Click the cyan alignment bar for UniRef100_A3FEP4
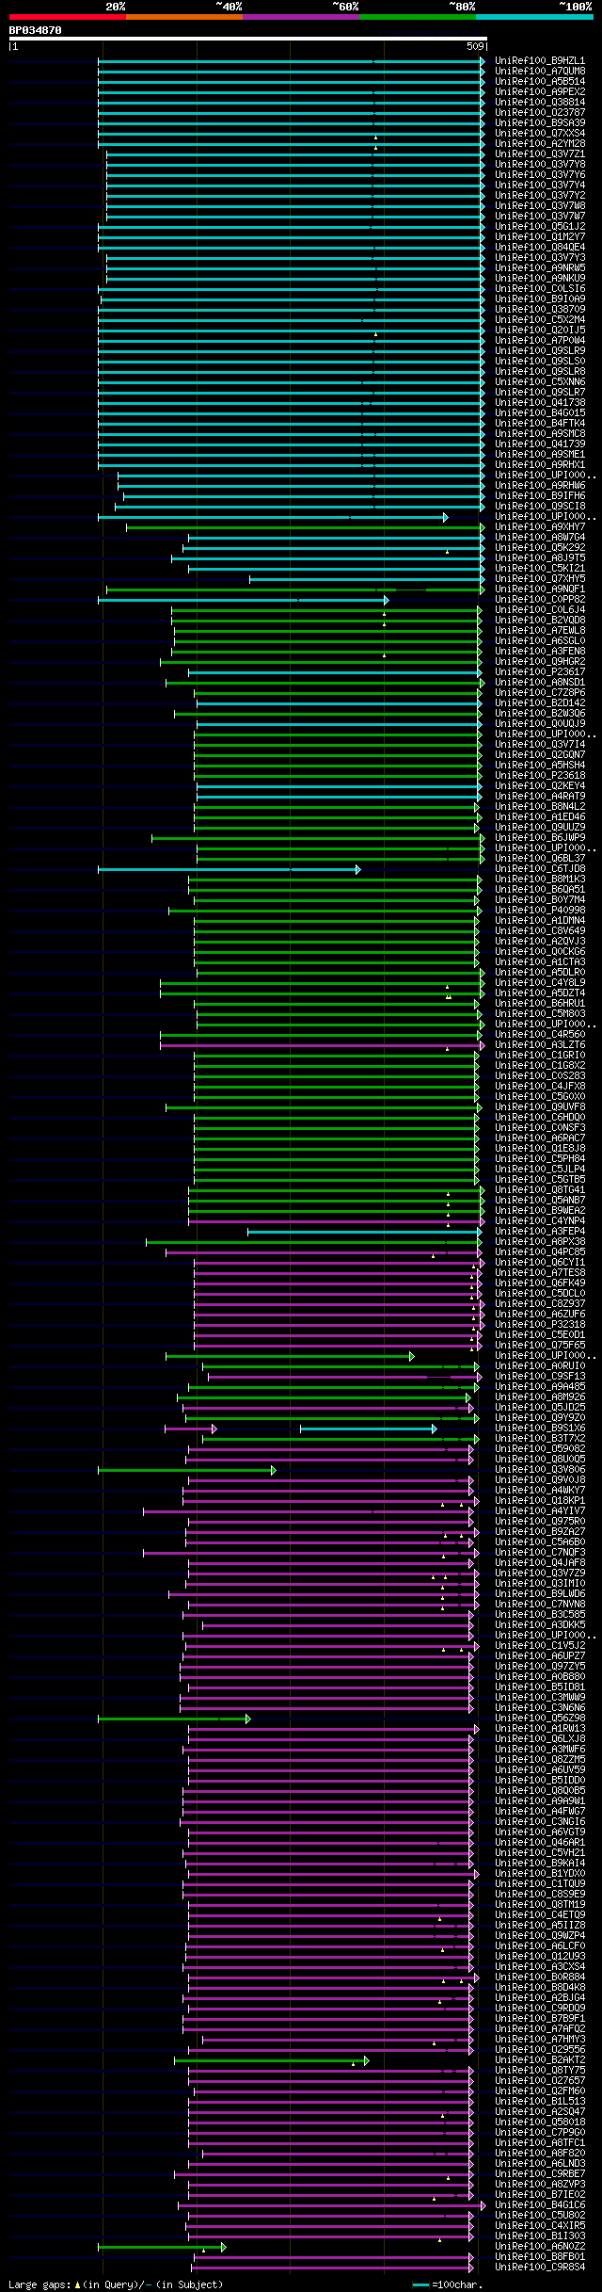 pos(364,1232)
